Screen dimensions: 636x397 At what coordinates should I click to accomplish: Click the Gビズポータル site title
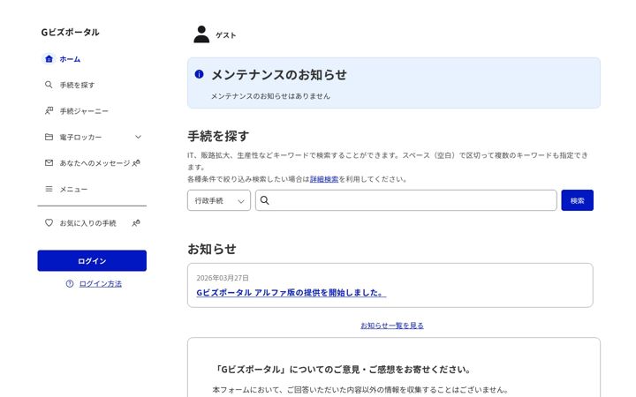[70, 32]
